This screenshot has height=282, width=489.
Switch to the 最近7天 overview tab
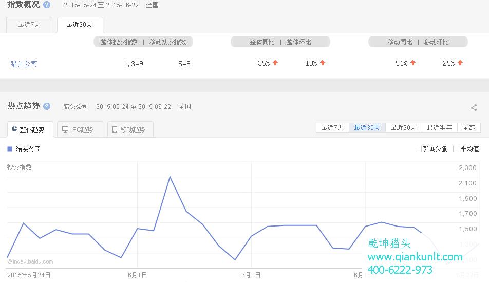(29, 25)
